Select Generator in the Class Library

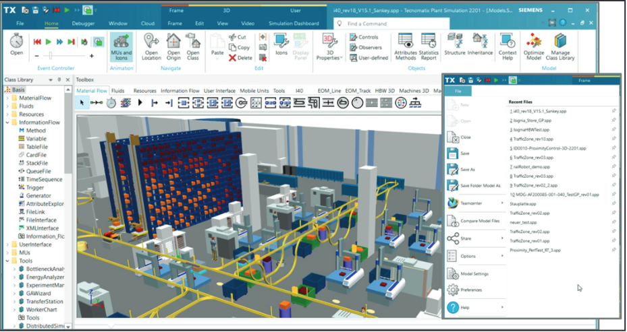coord(35,195)
